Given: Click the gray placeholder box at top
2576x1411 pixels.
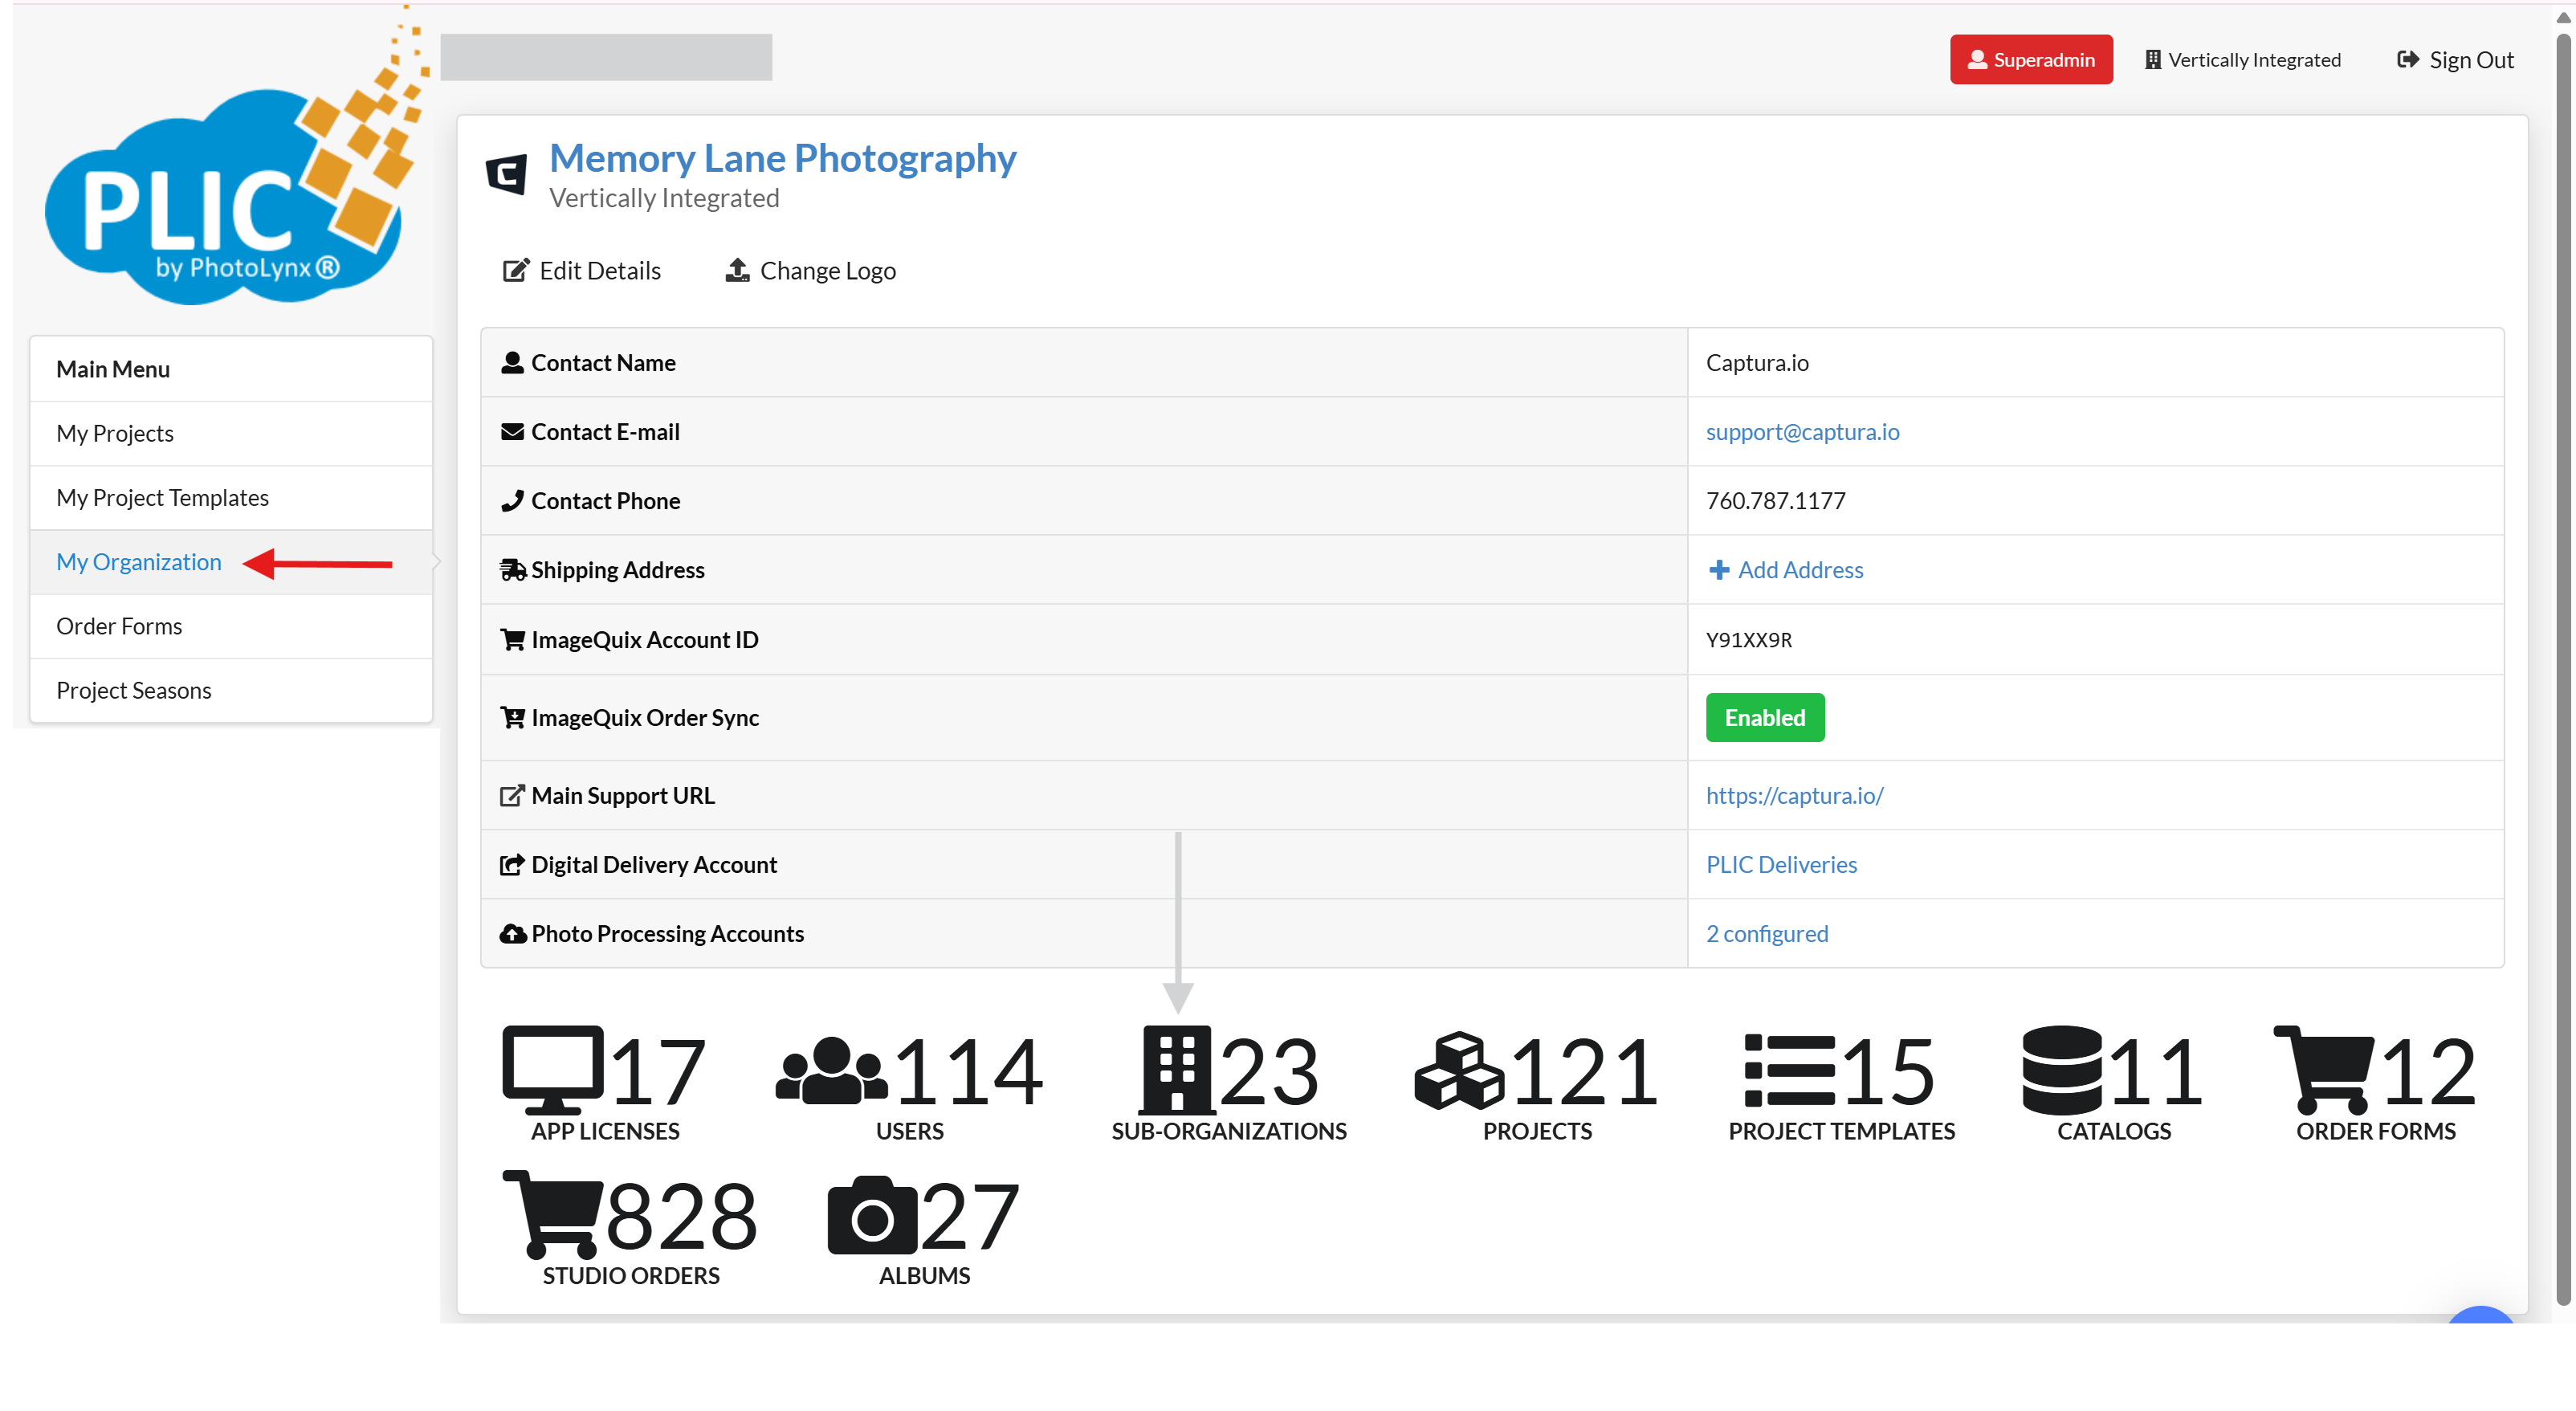Looking at the screenshot, I should click(x=606, y=57).
